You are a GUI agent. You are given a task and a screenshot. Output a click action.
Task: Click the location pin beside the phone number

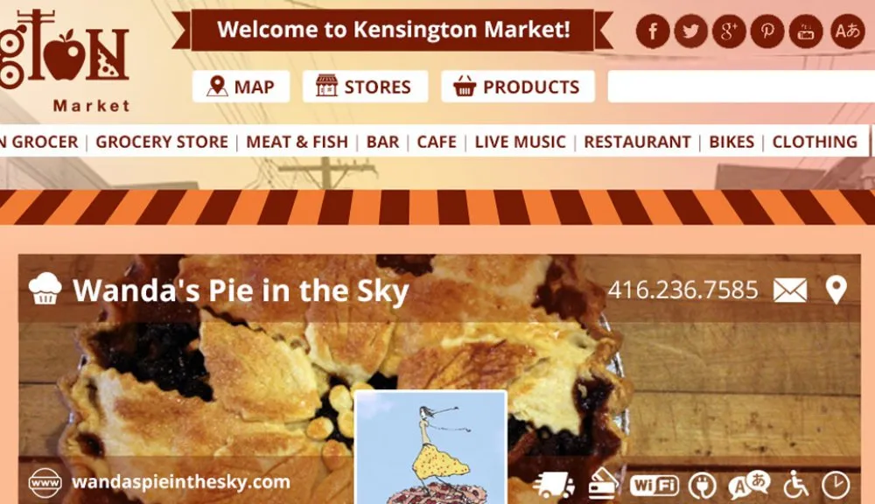pyautogui.click(x=836, y=290)
